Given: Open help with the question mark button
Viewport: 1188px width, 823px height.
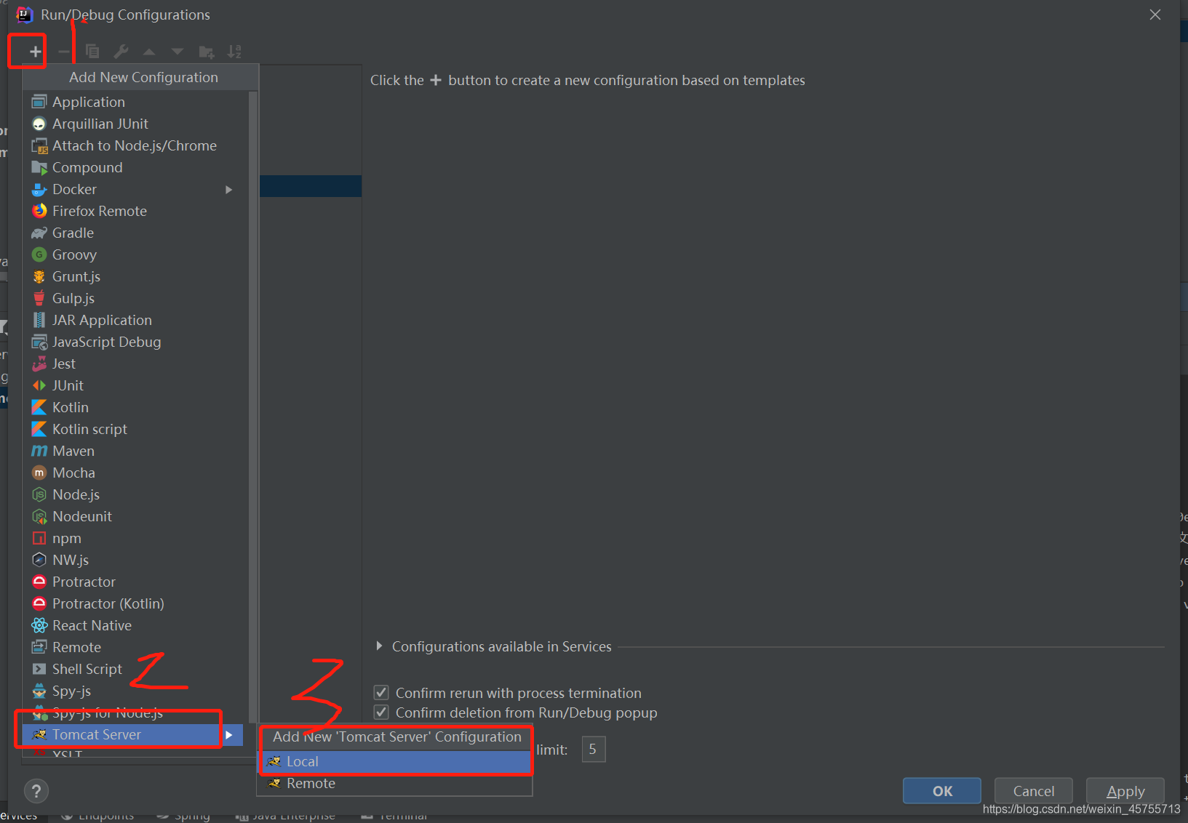Looking at the screenshot, I should (36, 791).
